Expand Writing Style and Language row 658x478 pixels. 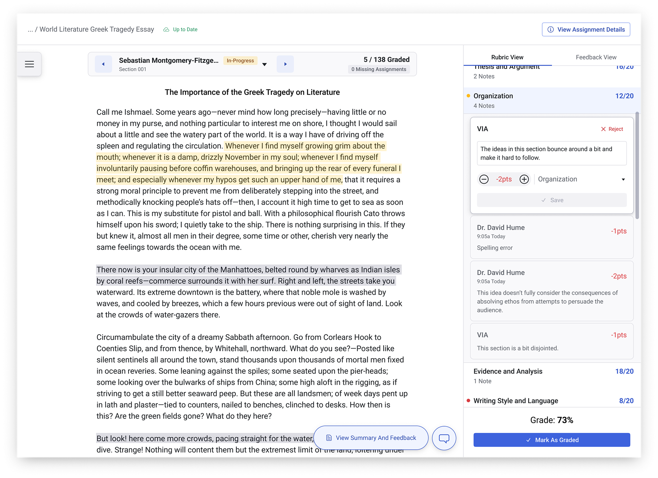(552, 401)
